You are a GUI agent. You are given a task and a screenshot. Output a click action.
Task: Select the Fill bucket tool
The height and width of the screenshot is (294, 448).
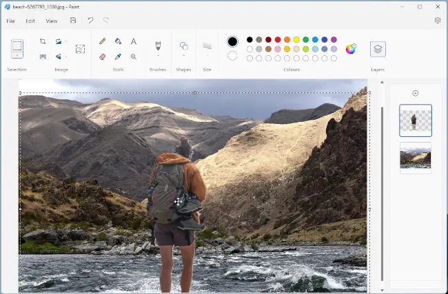coord(118,41)
